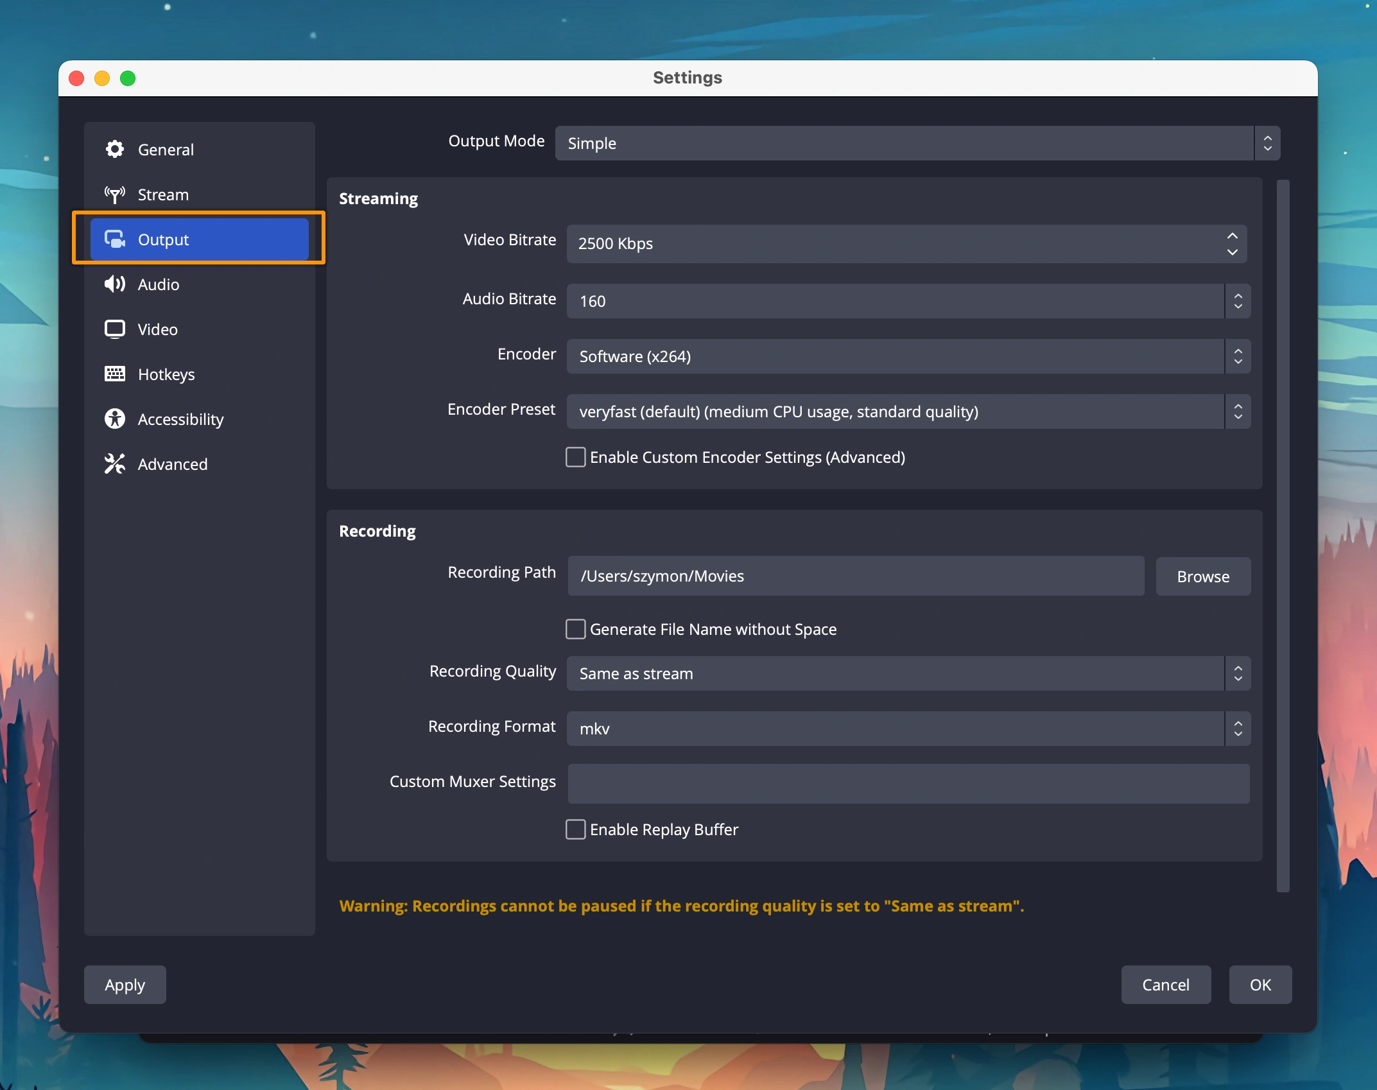Click the Apply button
This screenshot has width=1377, height=1090.
(x=125, y=985)
